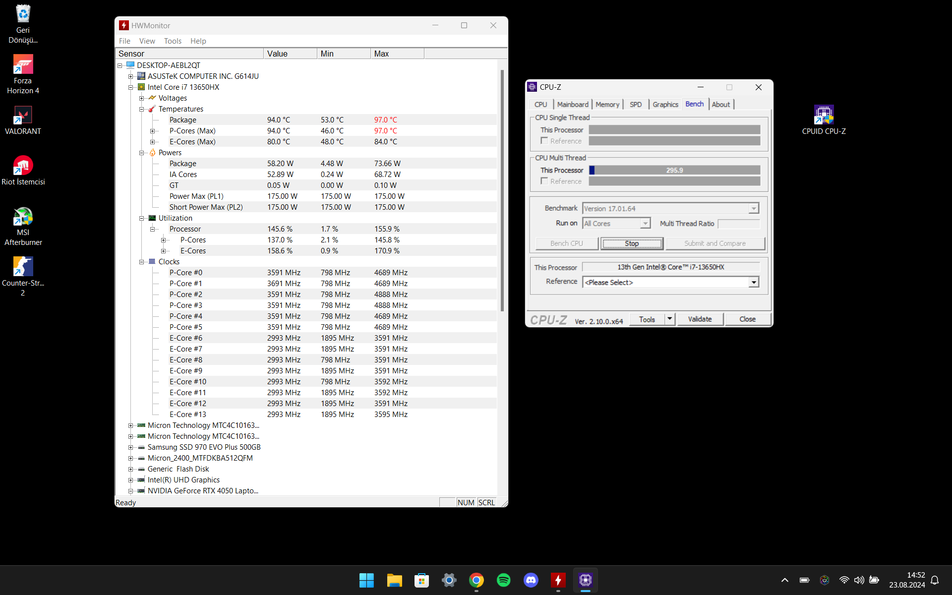Expand NVIDIA GeForce RTX 4050 node
952x595 pixels.
point(131,491)
